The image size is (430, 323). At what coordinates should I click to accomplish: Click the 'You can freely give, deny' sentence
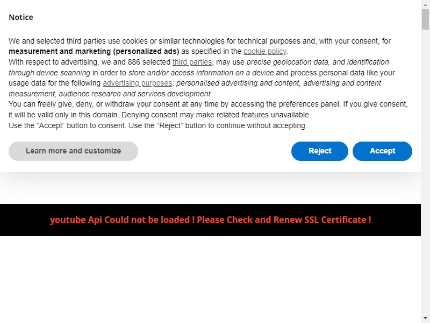tap(208, 109)
